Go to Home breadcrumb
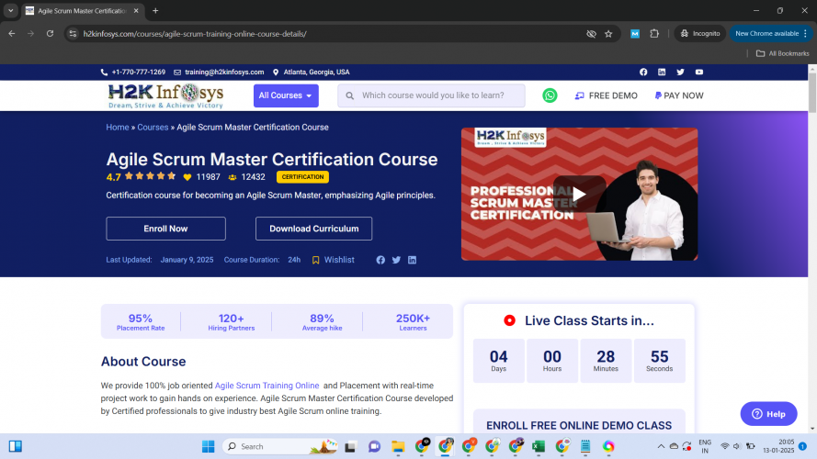The width and height of the screenshot is (817, 459). (x=118, y=127)
